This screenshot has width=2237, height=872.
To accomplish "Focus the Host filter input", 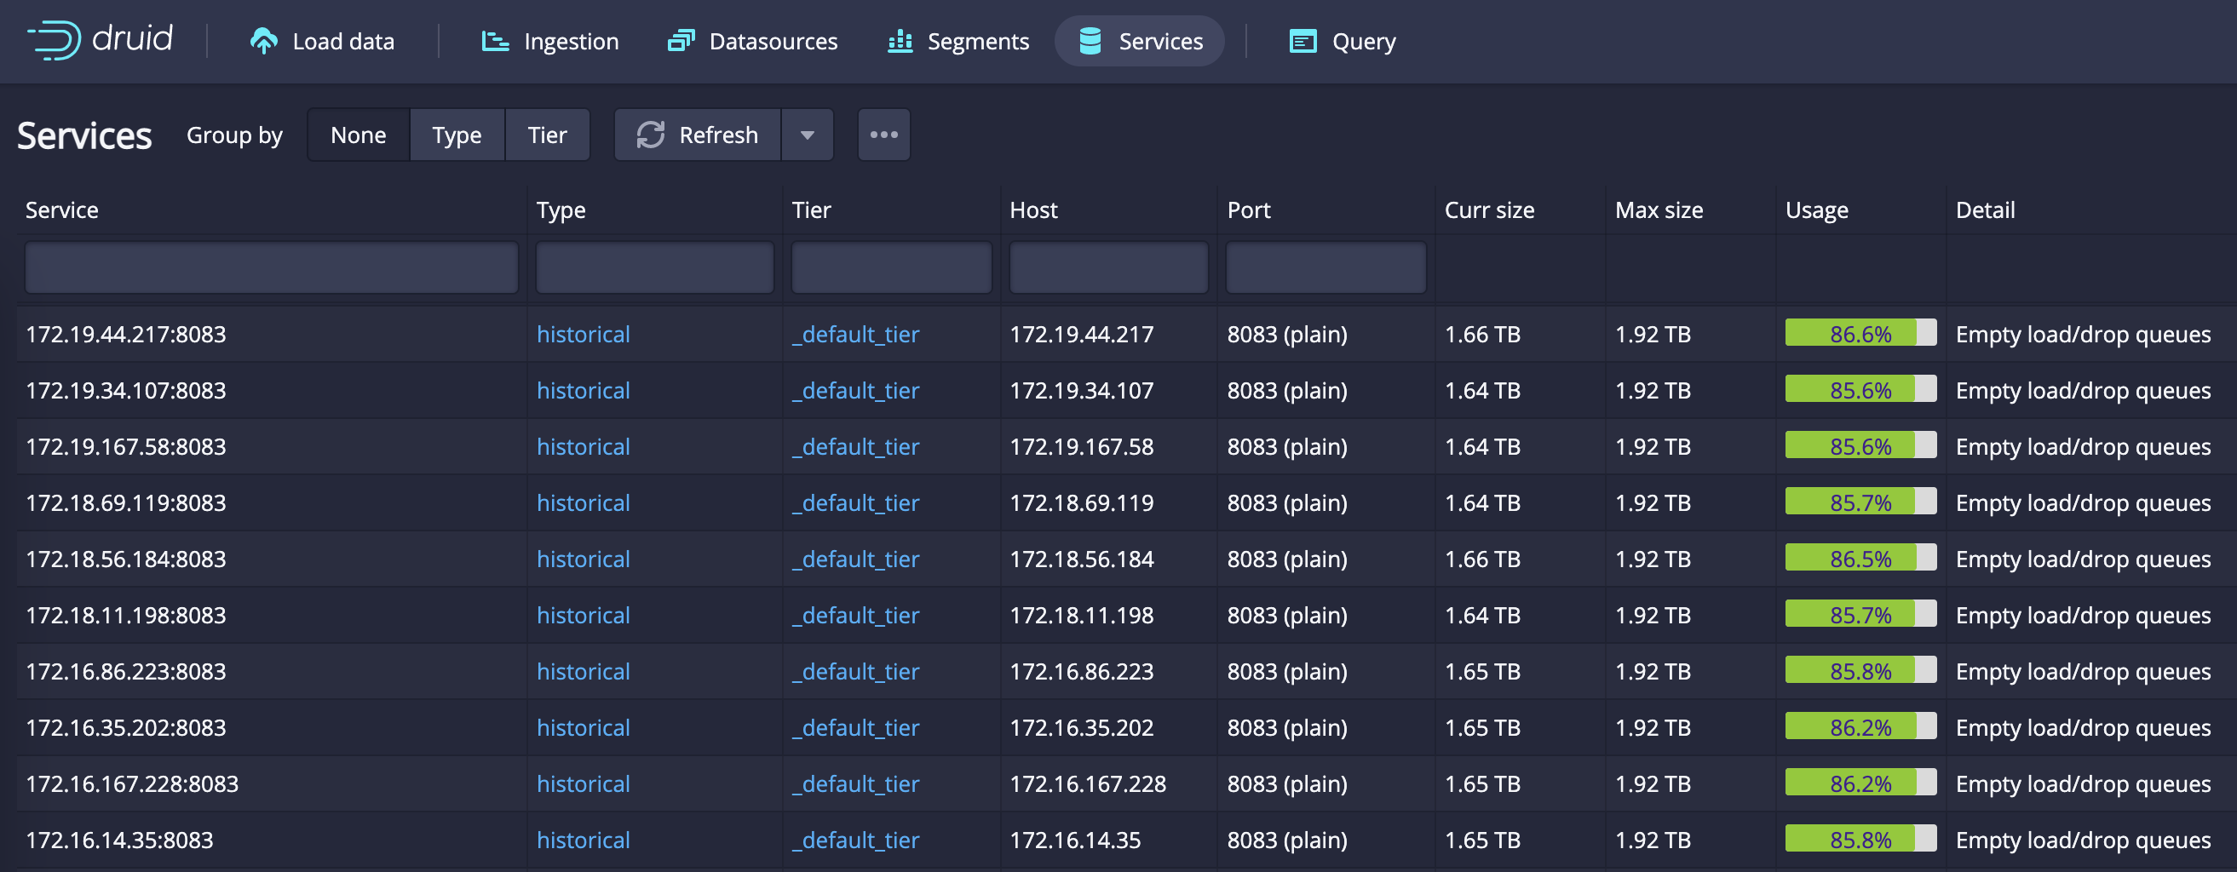I will pyautogui.click(x=1109, y=267).
